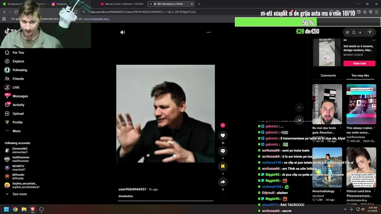This screenshot has width=381, height=214.
Task: Open a new browser tab
Action: point(199,4)
